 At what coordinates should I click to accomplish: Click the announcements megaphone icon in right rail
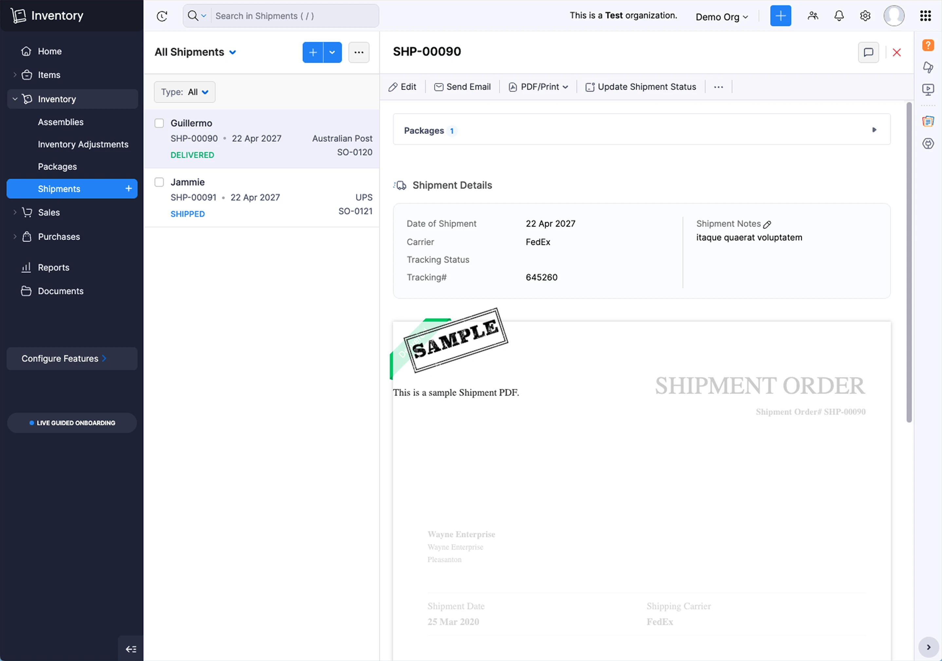[x=928, y=67]
